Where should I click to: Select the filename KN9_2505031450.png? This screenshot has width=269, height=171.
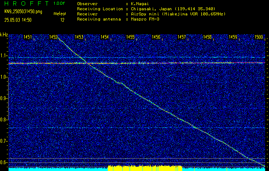point(23,12)
